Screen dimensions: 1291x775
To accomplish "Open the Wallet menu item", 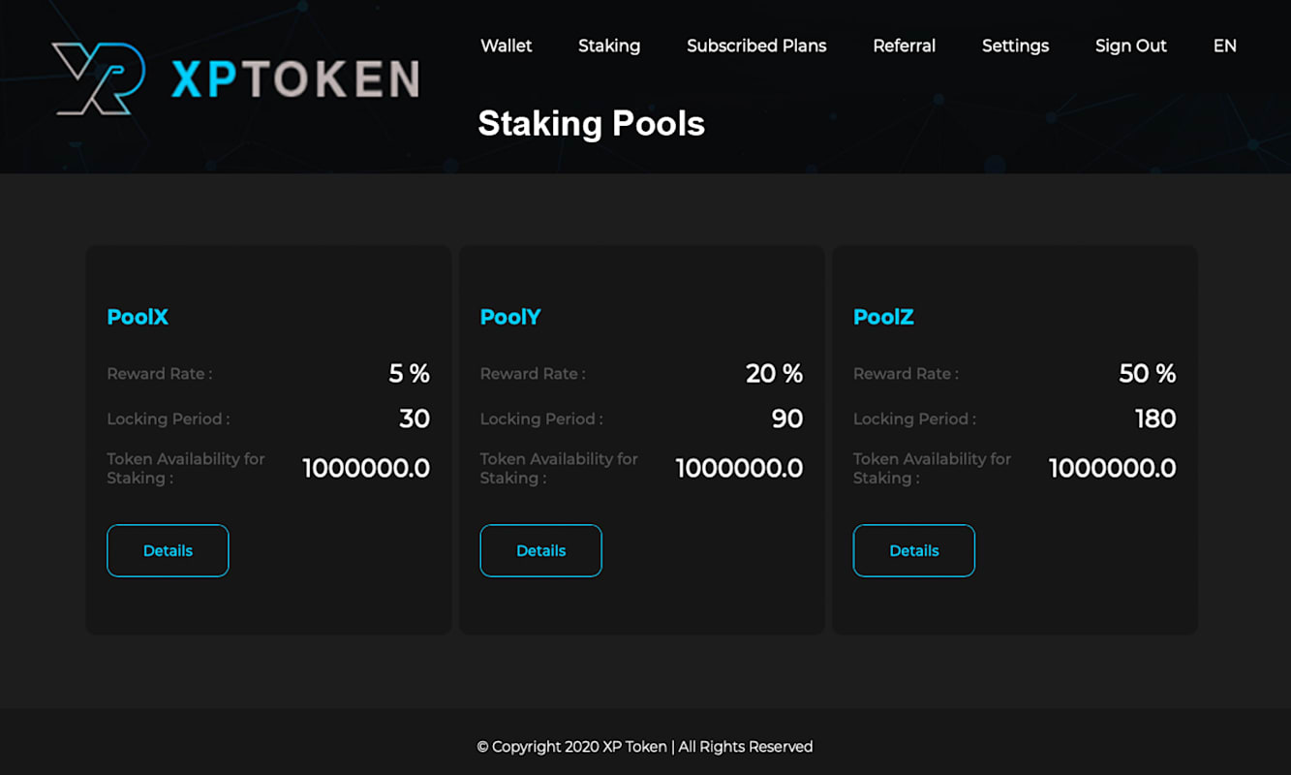I will pos(507,46).
